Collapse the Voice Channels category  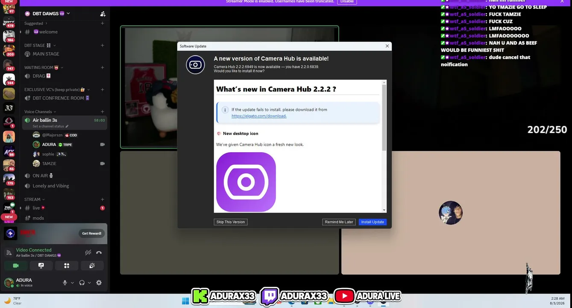click(x=40, y=112)
